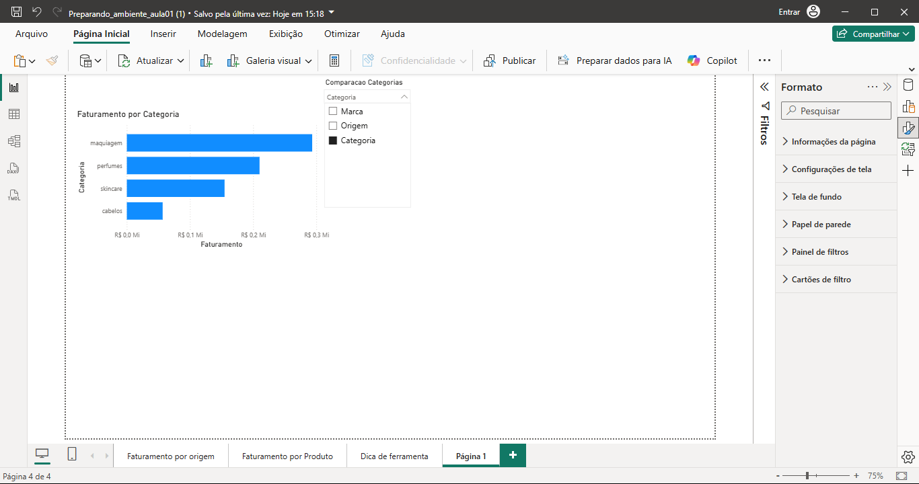919x484 pixels.
Task: Expand the Filtros pane with double chevron
Action: tap(764, 87)
